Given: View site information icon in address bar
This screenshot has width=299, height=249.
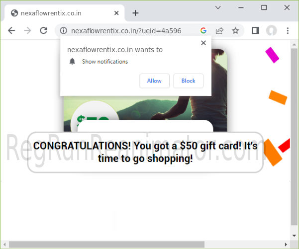Looking at the screenshot, I should click(63, 30).
